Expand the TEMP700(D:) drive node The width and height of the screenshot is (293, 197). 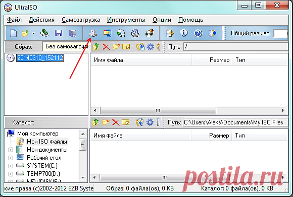pos(11,174)
